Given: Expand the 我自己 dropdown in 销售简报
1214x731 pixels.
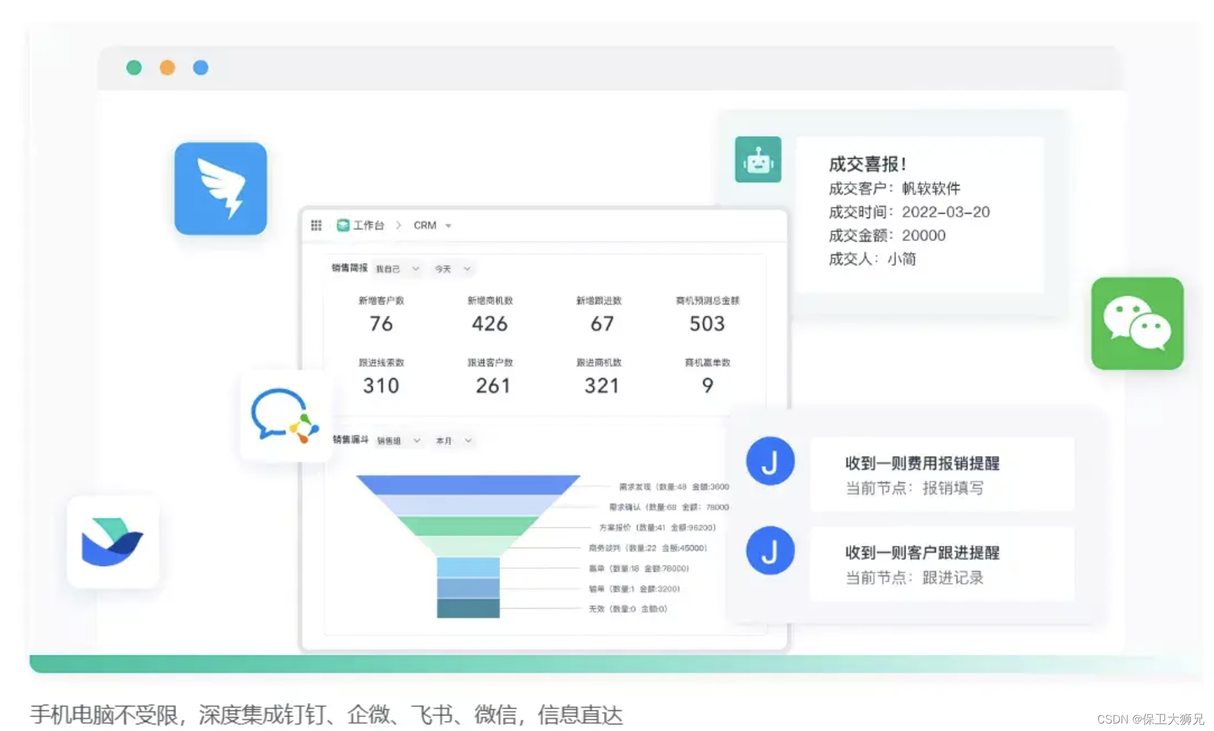Looking at the screenshot, I should 397,269.
